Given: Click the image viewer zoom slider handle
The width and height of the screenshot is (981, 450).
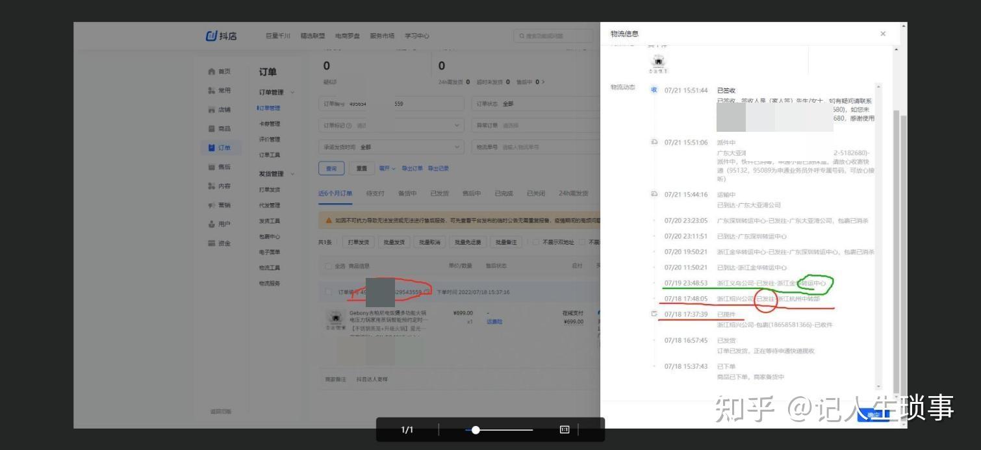Looking at the screenshot, I should [x=476, y=430].
